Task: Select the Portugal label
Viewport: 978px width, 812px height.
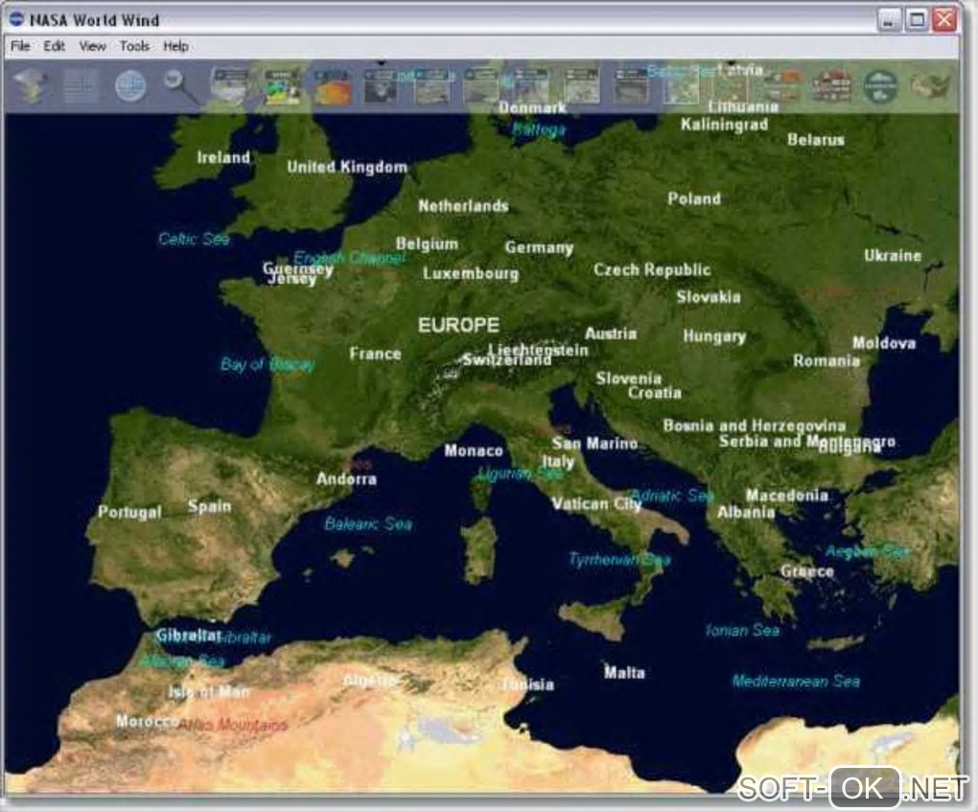Action: [x=129, y=513]
